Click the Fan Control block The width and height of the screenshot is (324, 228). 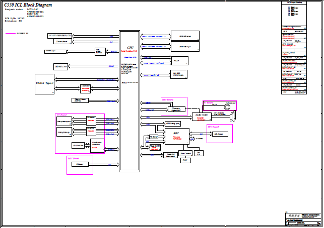pos(185,153)
